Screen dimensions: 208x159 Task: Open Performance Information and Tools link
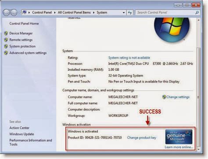click(x=31, y=142)
